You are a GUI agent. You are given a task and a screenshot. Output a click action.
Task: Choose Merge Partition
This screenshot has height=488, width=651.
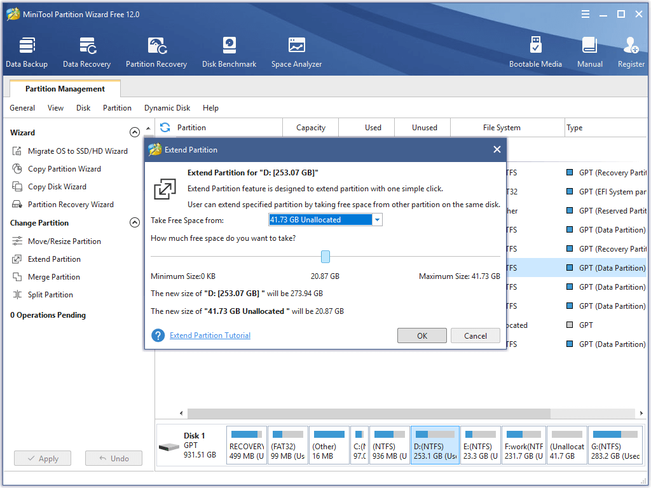click(46, 277)
